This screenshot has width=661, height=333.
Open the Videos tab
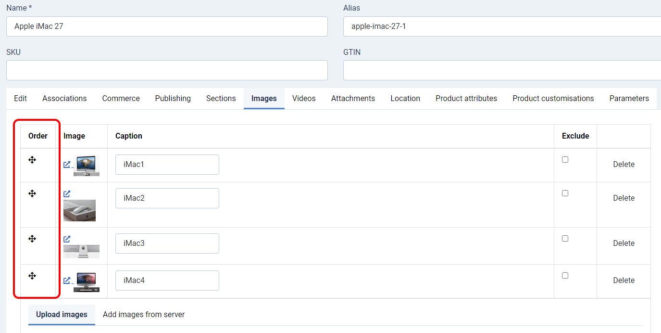tap(304, 98)
